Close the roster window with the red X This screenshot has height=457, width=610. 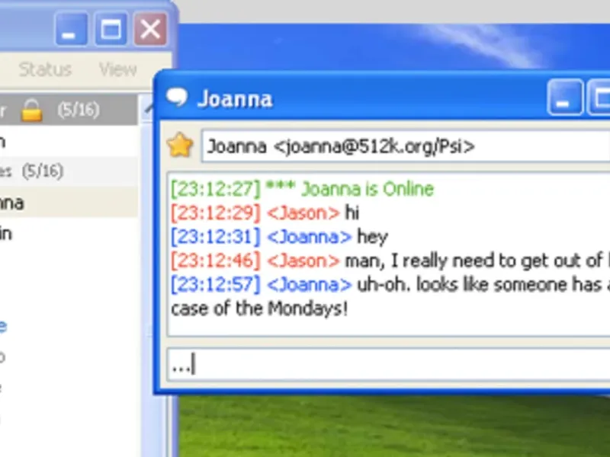coord(150,29)
